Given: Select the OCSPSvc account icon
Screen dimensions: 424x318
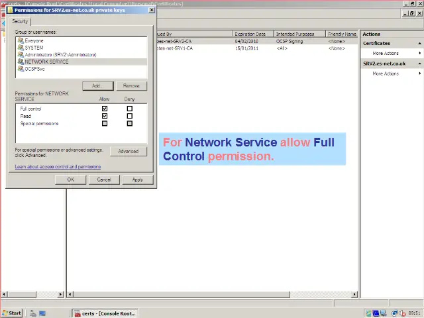Looking at the screenshot, I should click(21, 69).
